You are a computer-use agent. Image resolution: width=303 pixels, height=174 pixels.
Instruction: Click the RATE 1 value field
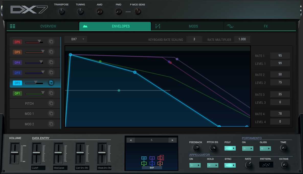280,56
